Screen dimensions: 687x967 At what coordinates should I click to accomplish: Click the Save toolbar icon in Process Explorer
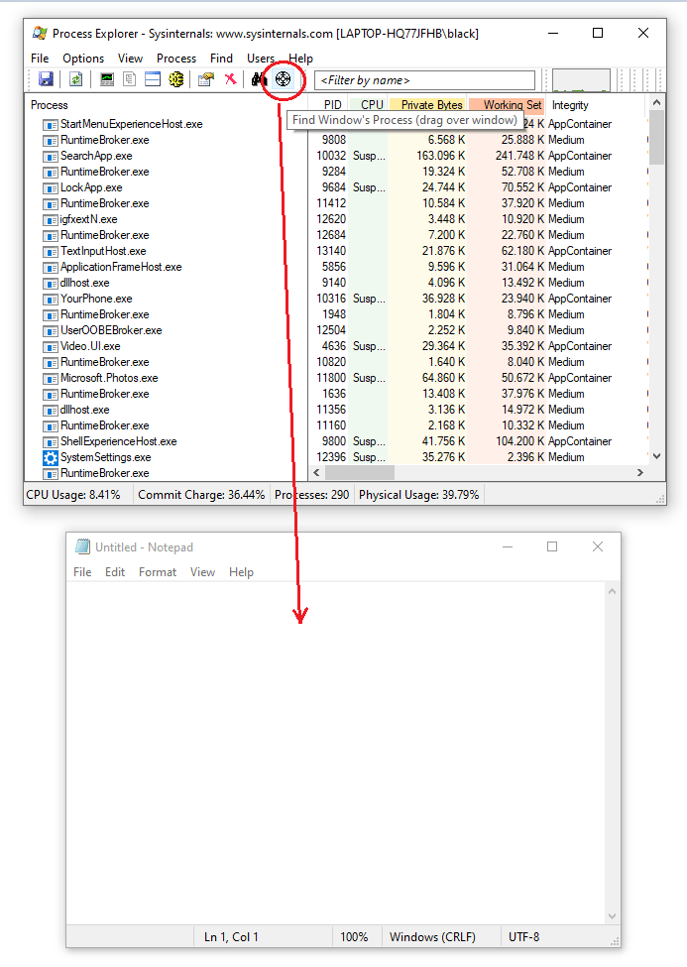tap(46, 79)
